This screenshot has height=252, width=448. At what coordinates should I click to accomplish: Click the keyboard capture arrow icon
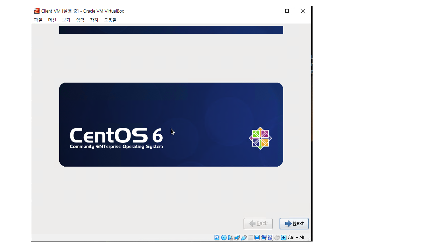(284, 238)
